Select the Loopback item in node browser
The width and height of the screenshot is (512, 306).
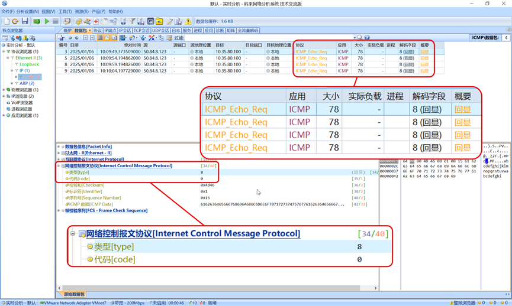pos(29,64)
